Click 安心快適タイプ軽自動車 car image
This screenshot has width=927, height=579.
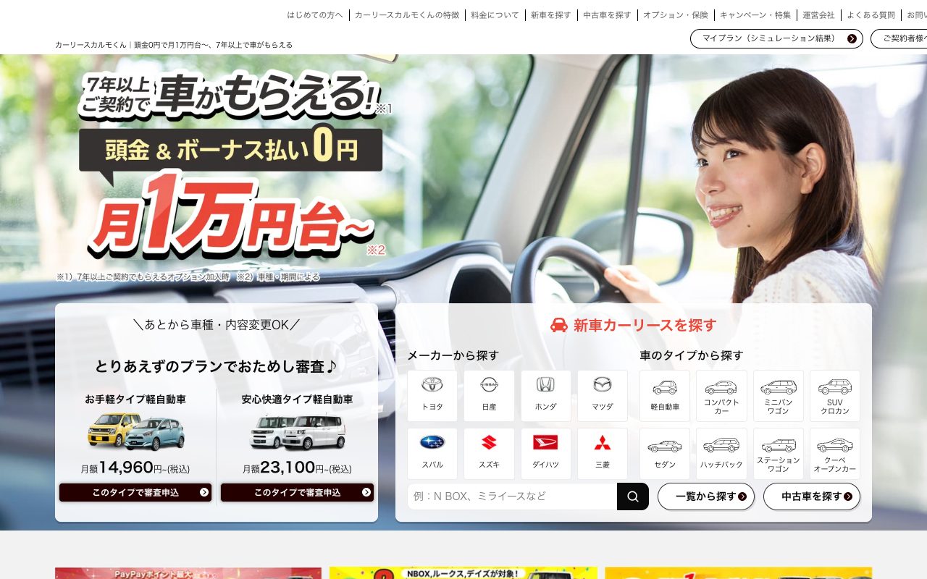[298, 432]
